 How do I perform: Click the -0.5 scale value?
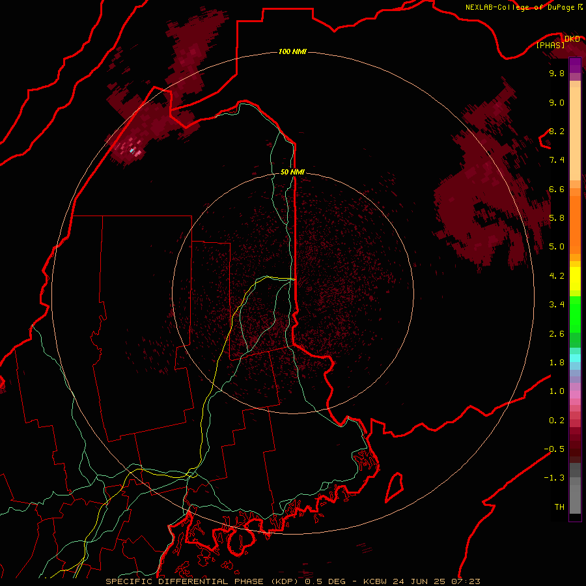click(x=554, y=449)
